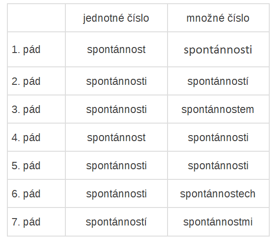Click plural 'spontánností' in 2. pád row
This screenshot has width=278, height=243.
218,81
